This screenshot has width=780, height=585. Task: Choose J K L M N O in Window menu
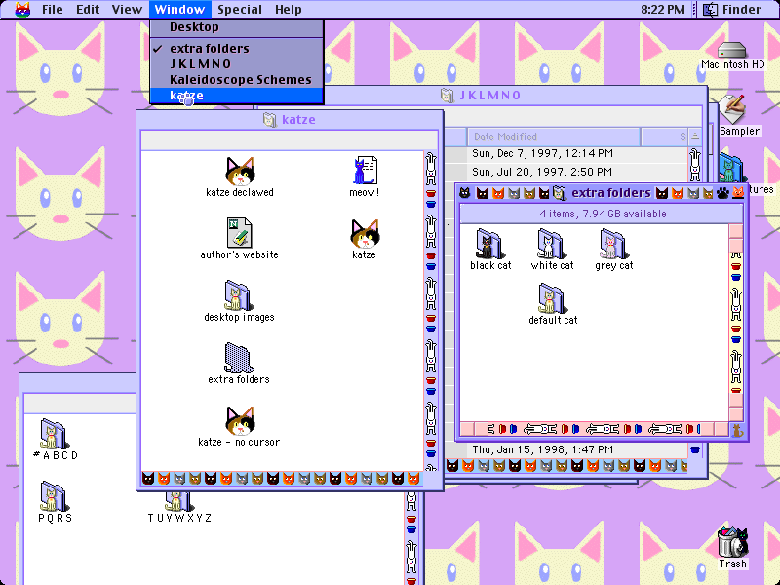pyautogui.click(x=237, y=63)
